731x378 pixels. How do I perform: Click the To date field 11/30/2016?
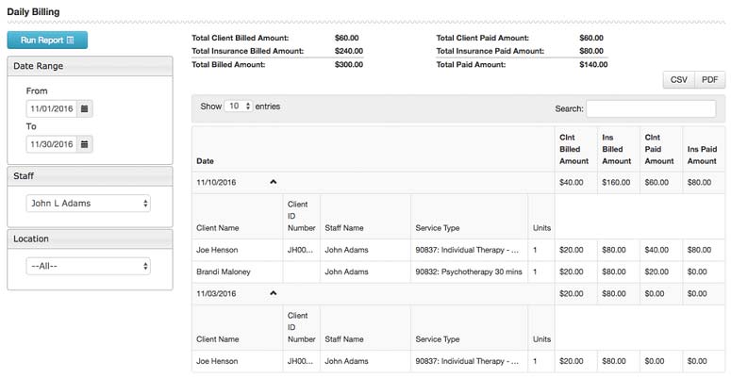[x=51, y=144]
